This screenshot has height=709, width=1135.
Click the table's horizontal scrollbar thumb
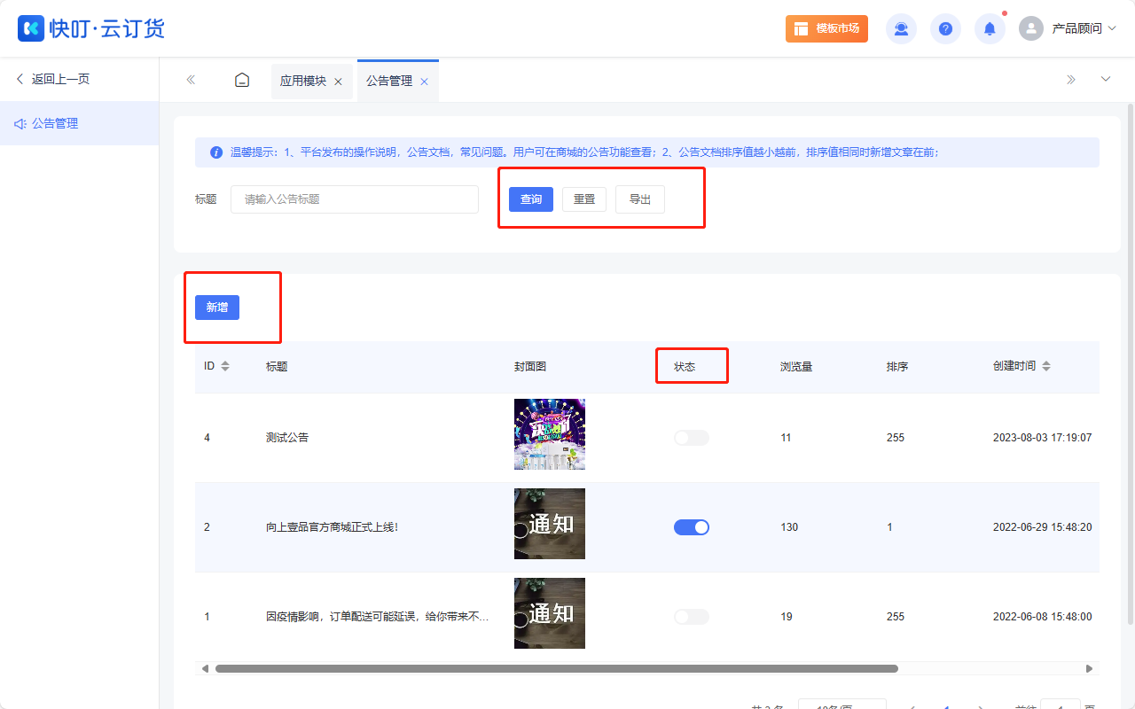click(x=557, y=668)
